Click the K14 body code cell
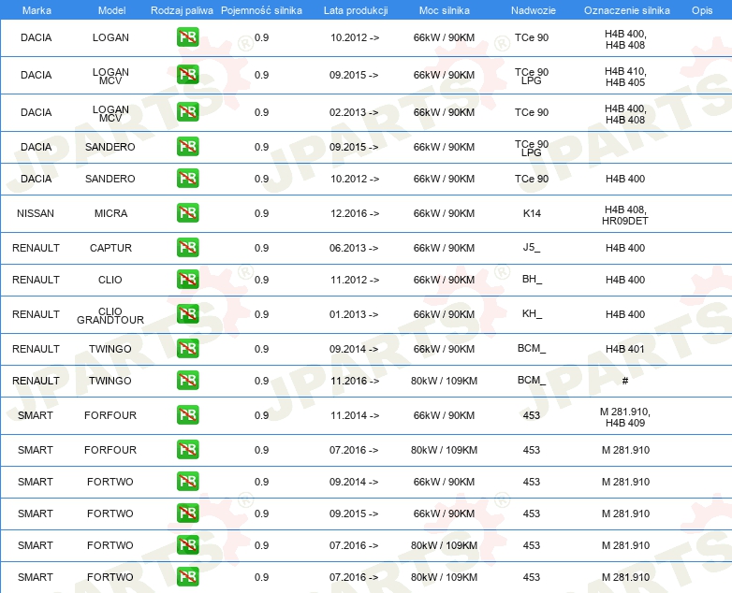 (x=532, y=213)
